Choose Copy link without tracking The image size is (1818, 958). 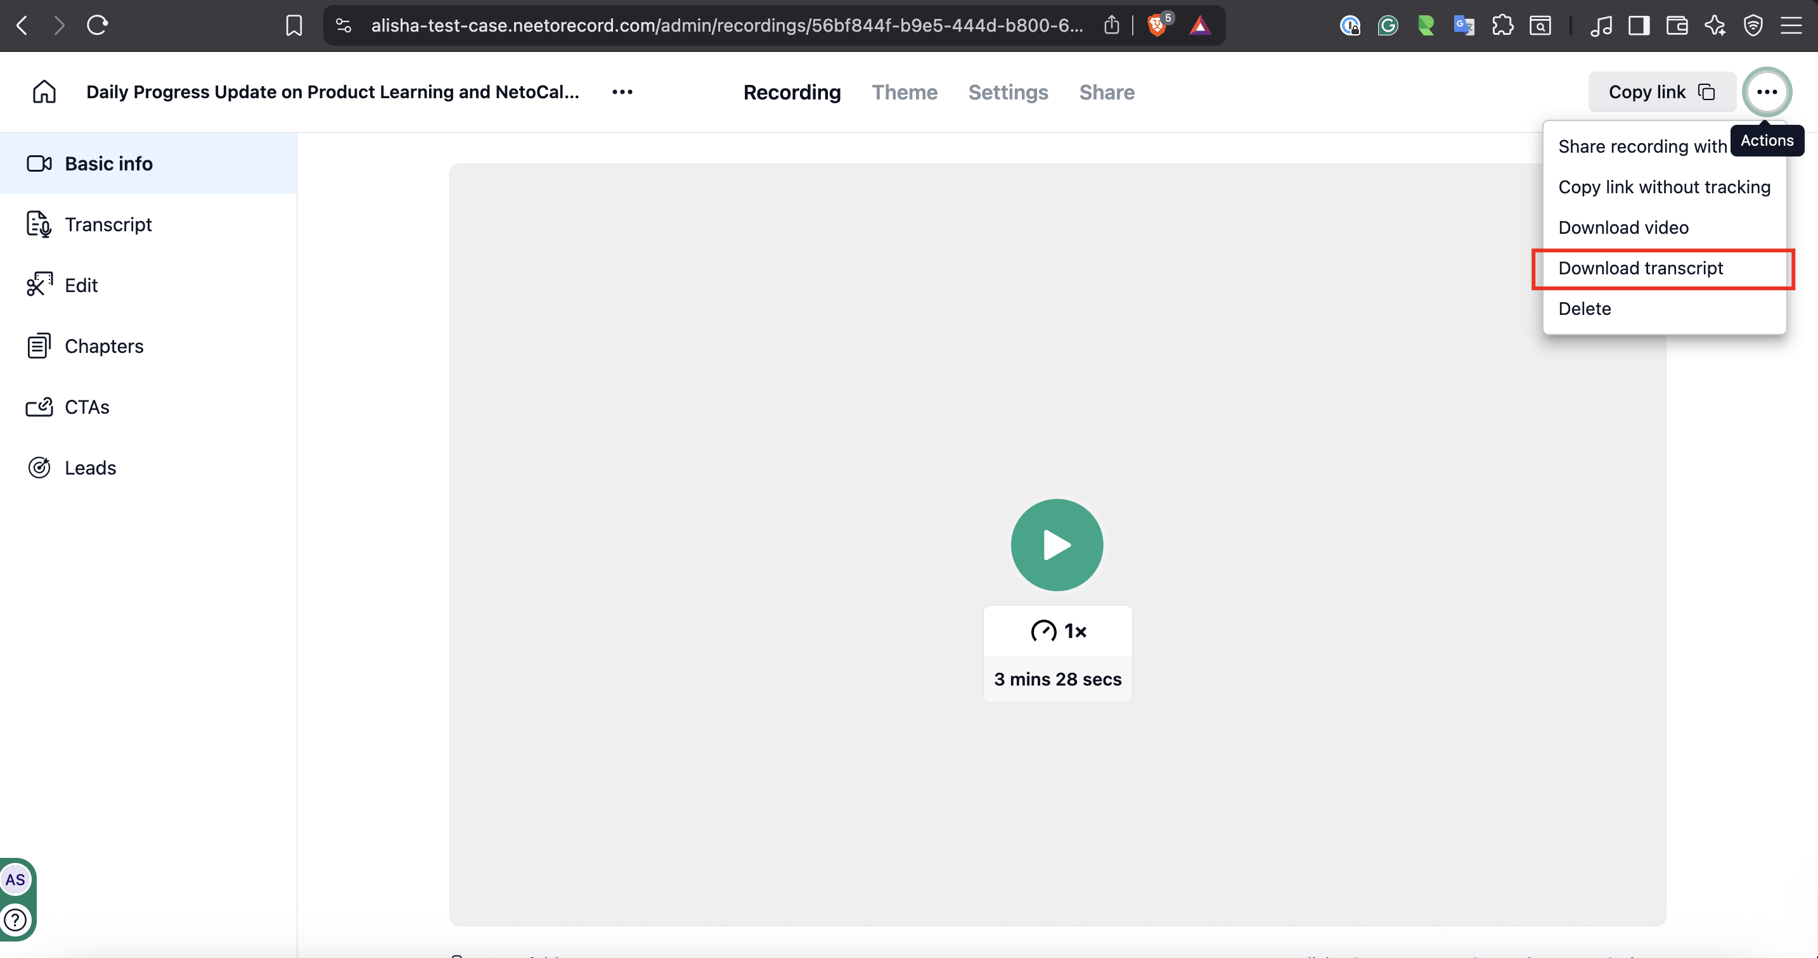coord(1663,187)
